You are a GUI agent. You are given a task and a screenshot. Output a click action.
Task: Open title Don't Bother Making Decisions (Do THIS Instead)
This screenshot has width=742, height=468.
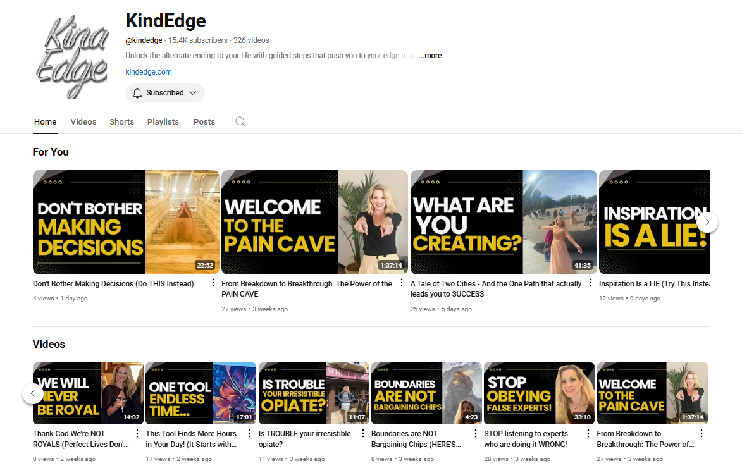[113, 284]
